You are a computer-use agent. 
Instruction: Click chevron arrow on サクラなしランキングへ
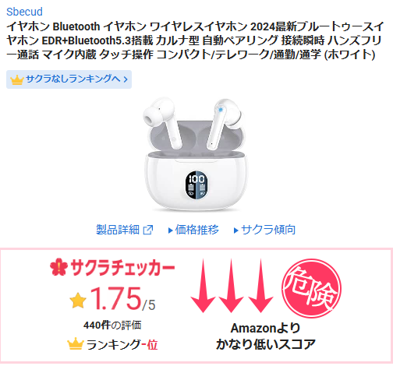tap(126, 79)
